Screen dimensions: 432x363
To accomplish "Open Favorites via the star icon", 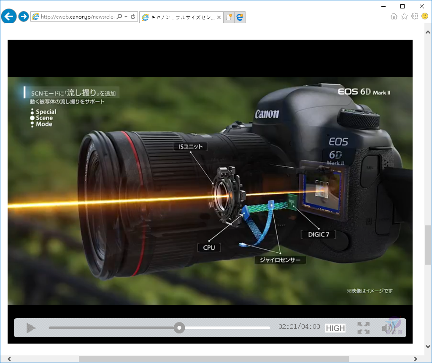I will (404, 16).
